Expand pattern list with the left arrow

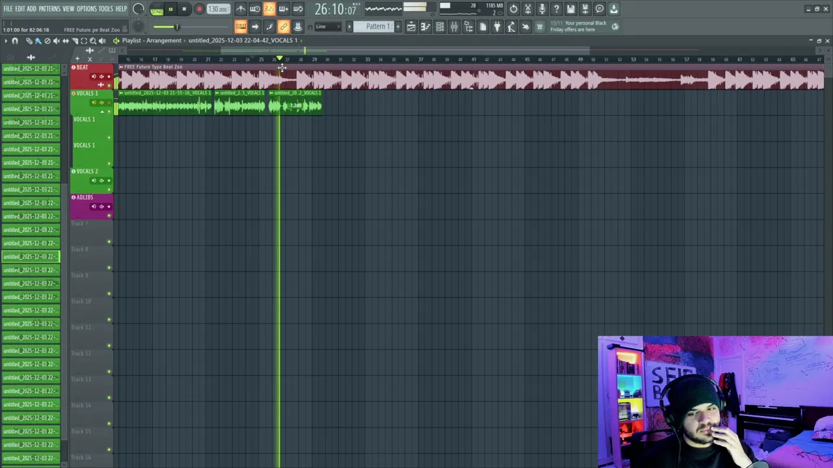(x=349, y=27)
